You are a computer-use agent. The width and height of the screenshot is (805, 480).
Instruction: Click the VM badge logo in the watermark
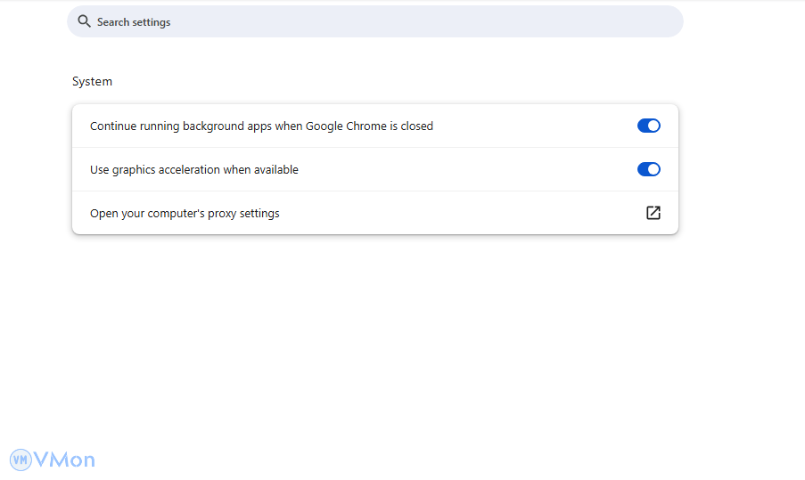21,460
